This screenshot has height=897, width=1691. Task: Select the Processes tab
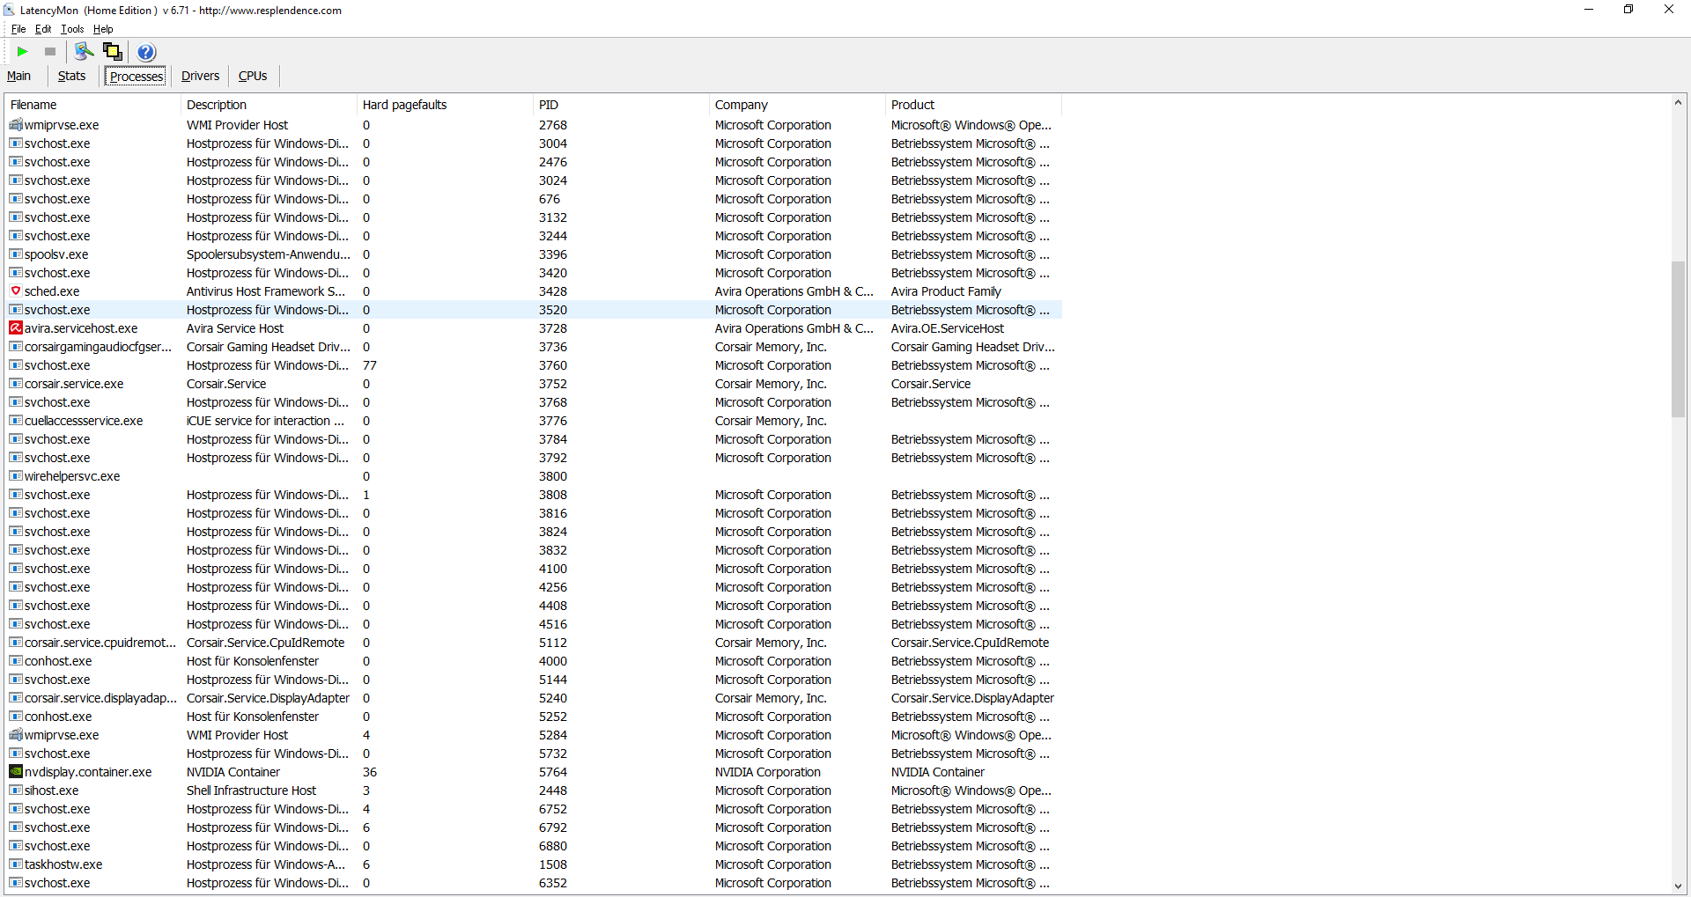pyautogui.click(x=137, y=77)
